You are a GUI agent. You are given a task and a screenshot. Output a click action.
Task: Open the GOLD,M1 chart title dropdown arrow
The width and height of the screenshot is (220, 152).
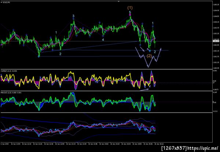coord(1,3)
